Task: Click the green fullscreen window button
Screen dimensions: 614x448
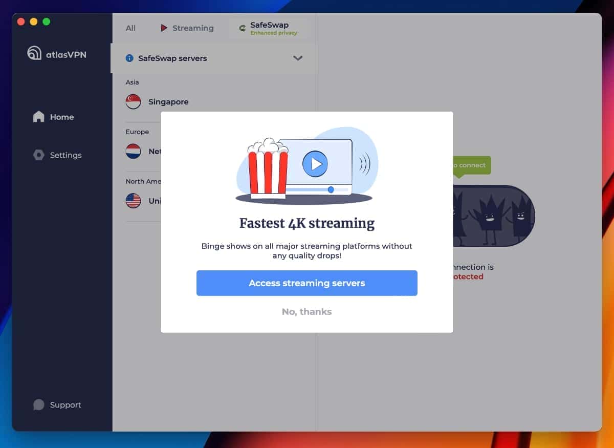Action: pyautogui.click(x=47, y=22)
